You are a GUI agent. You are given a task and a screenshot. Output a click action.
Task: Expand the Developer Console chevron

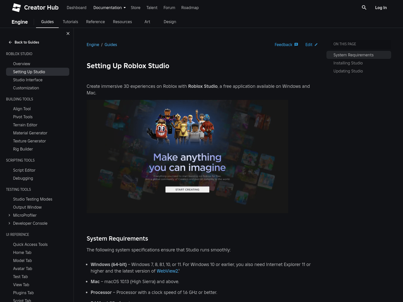click(9, 223)
